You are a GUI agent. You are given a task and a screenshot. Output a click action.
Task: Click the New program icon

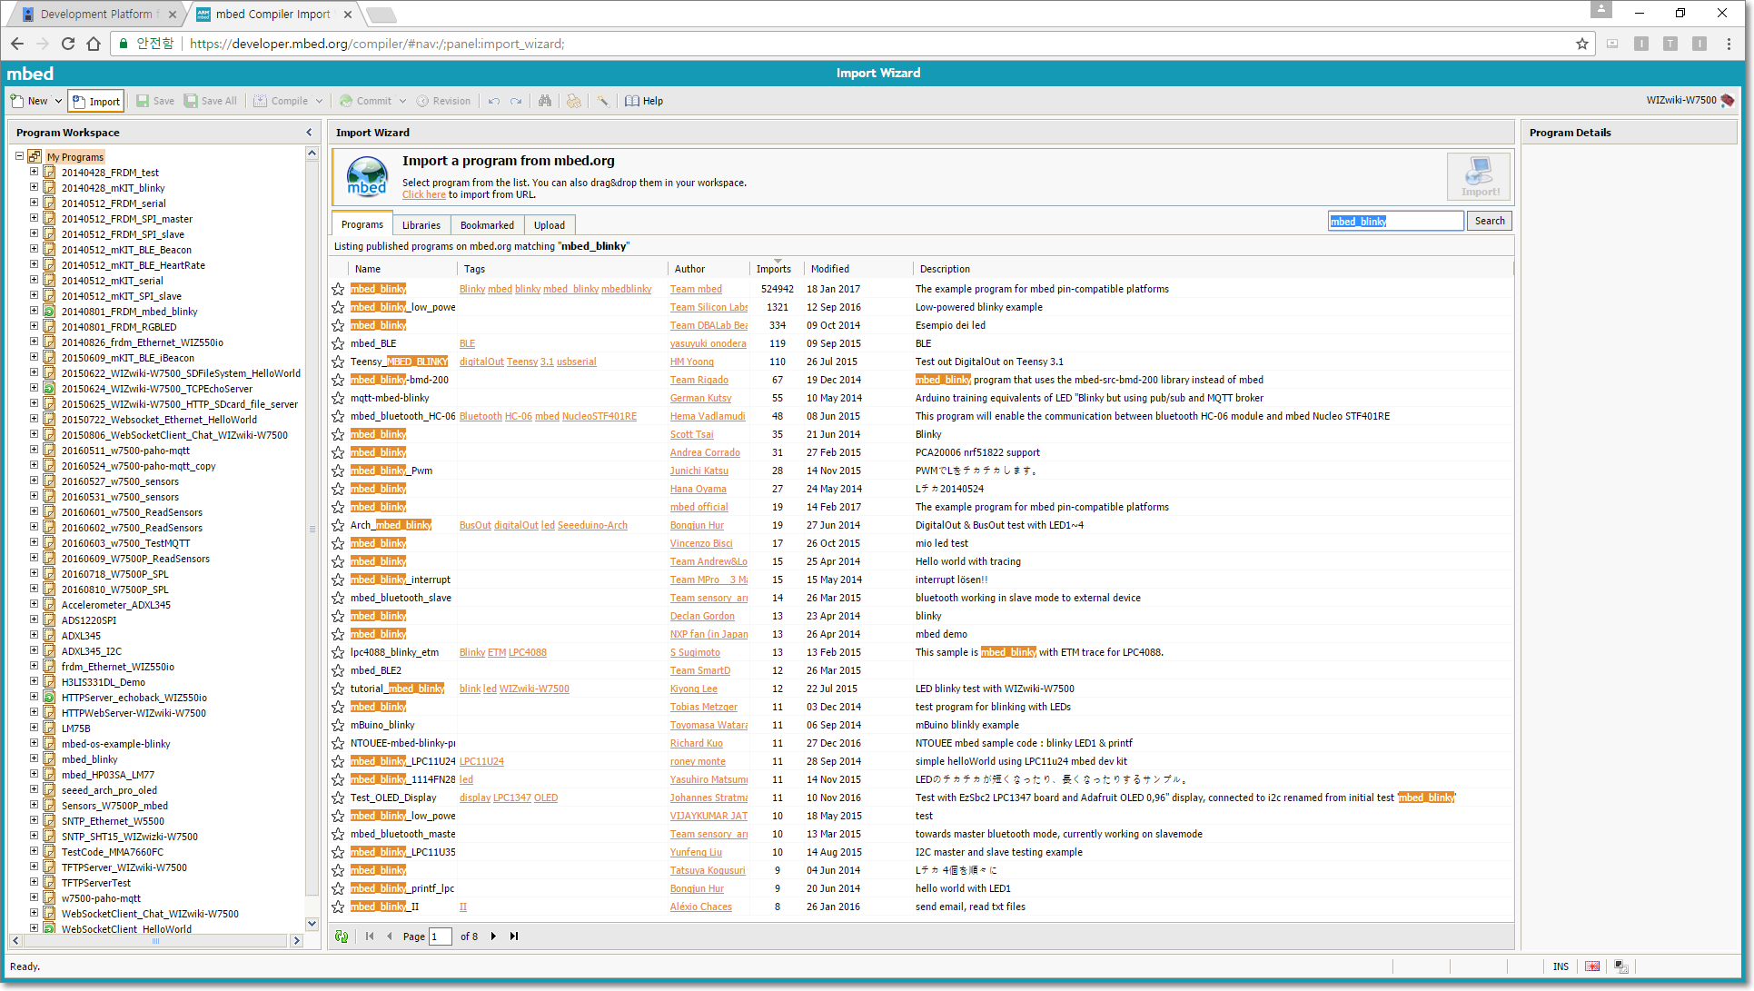[17, 100]
